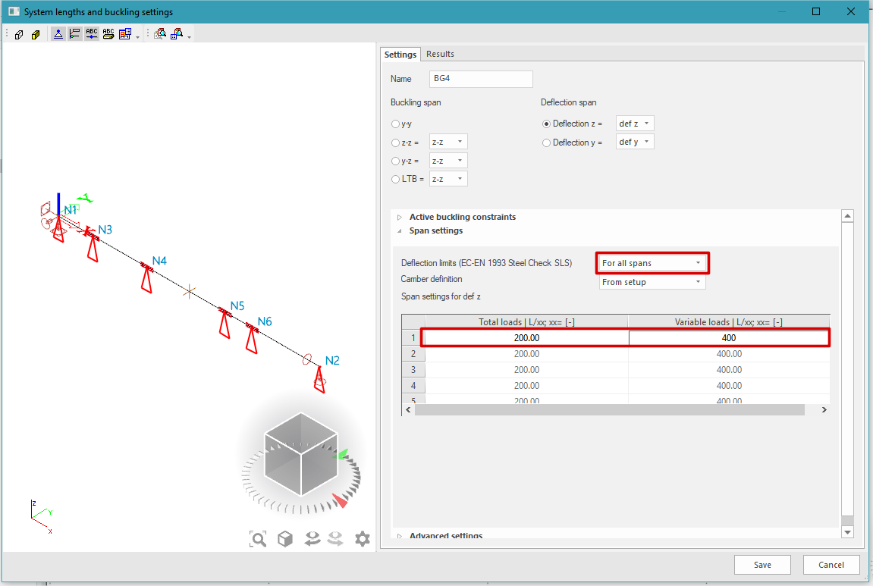Switch to the Results tab

click(440, 54)
